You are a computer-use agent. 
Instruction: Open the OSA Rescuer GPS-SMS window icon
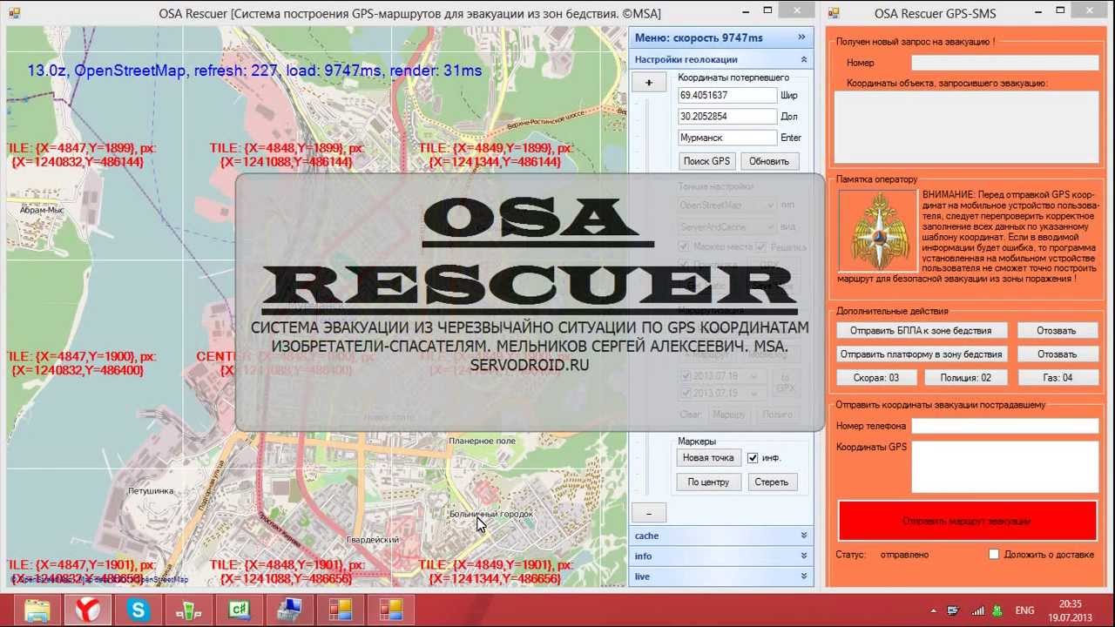point(834,14)
